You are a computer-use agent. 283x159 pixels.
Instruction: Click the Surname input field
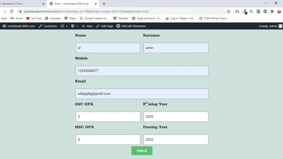pyautogui.click(x=176, y=48)
